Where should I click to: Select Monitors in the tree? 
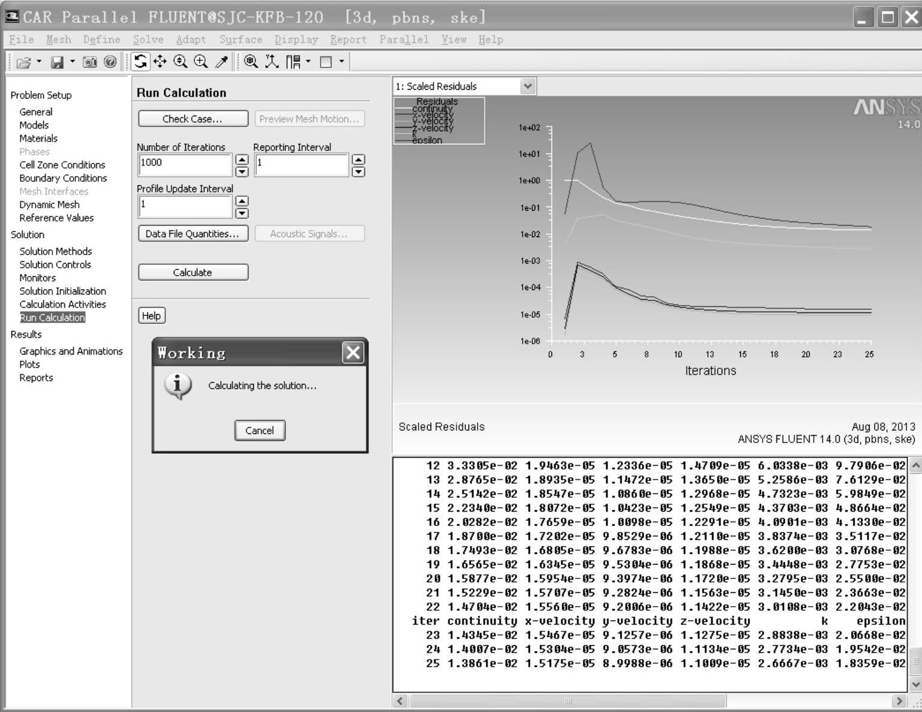(37, 278)
